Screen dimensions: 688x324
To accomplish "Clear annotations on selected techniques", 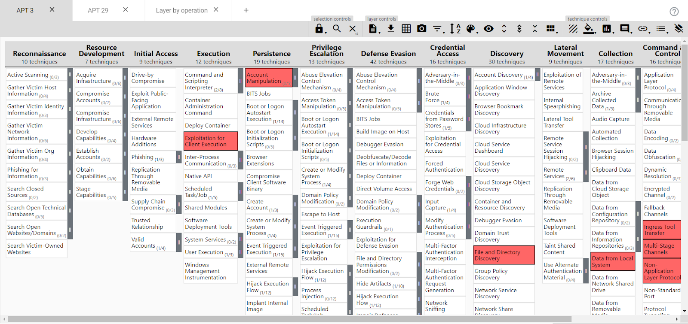I will [679, 29].
